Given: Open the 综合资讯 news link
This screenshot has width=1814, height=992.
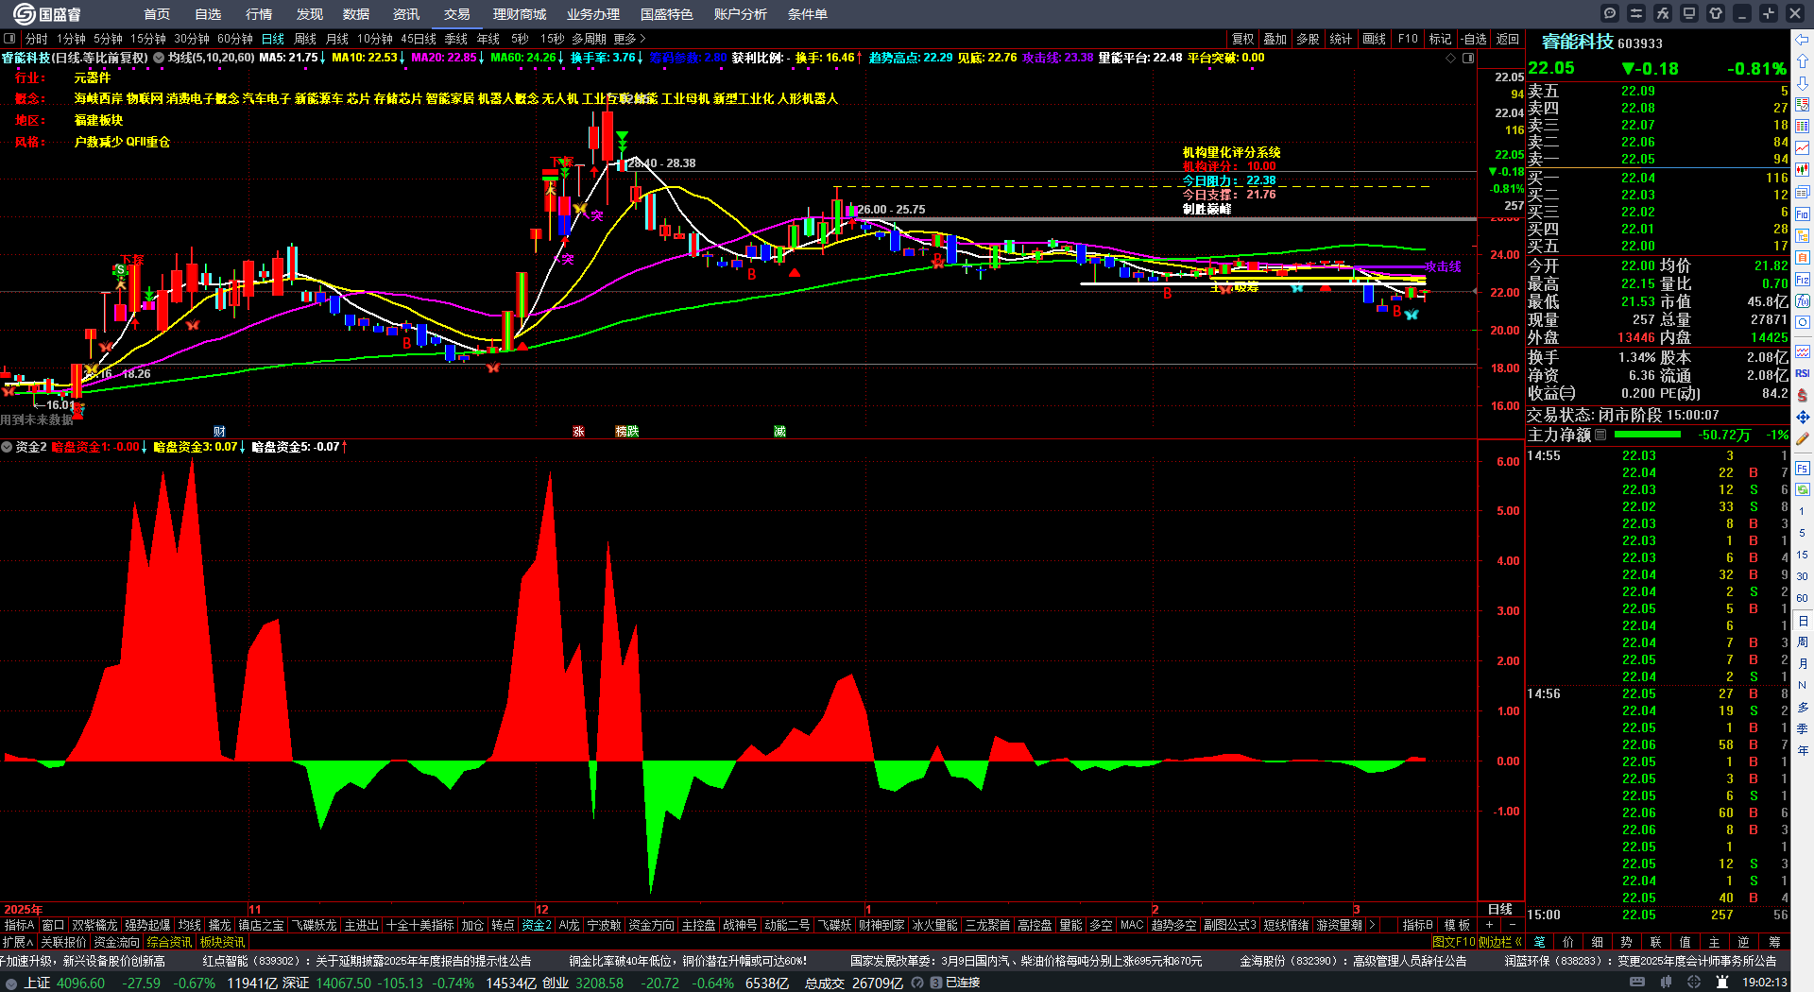Looking at the screenshot, I should pyautogui.click(x=169, y=942).
